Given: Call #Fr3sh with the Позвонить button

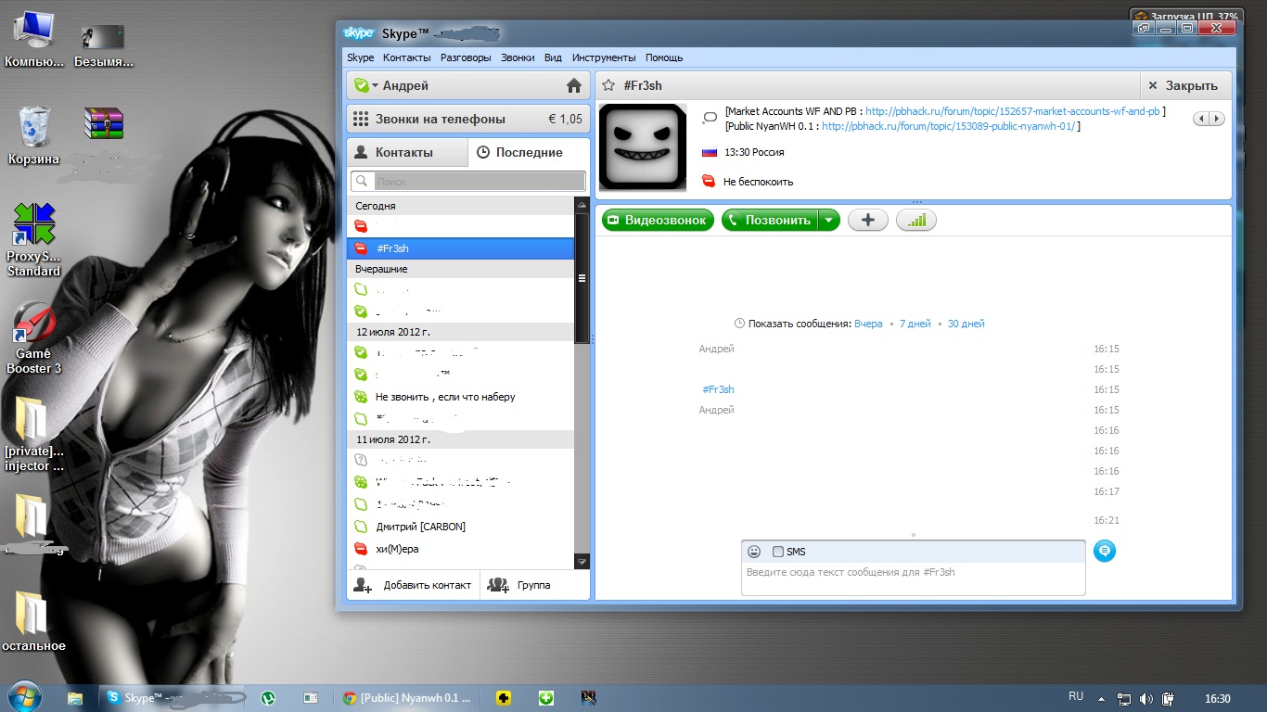Looking at the screenshot, I should (x=770, y=220).
